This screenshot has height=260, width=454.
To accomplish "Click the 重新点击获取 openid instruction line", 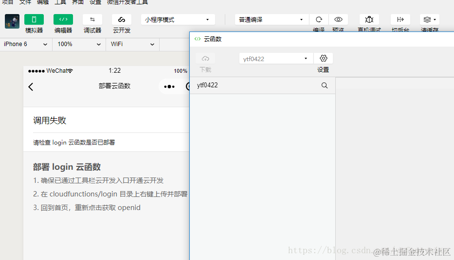I will (87, 208).
